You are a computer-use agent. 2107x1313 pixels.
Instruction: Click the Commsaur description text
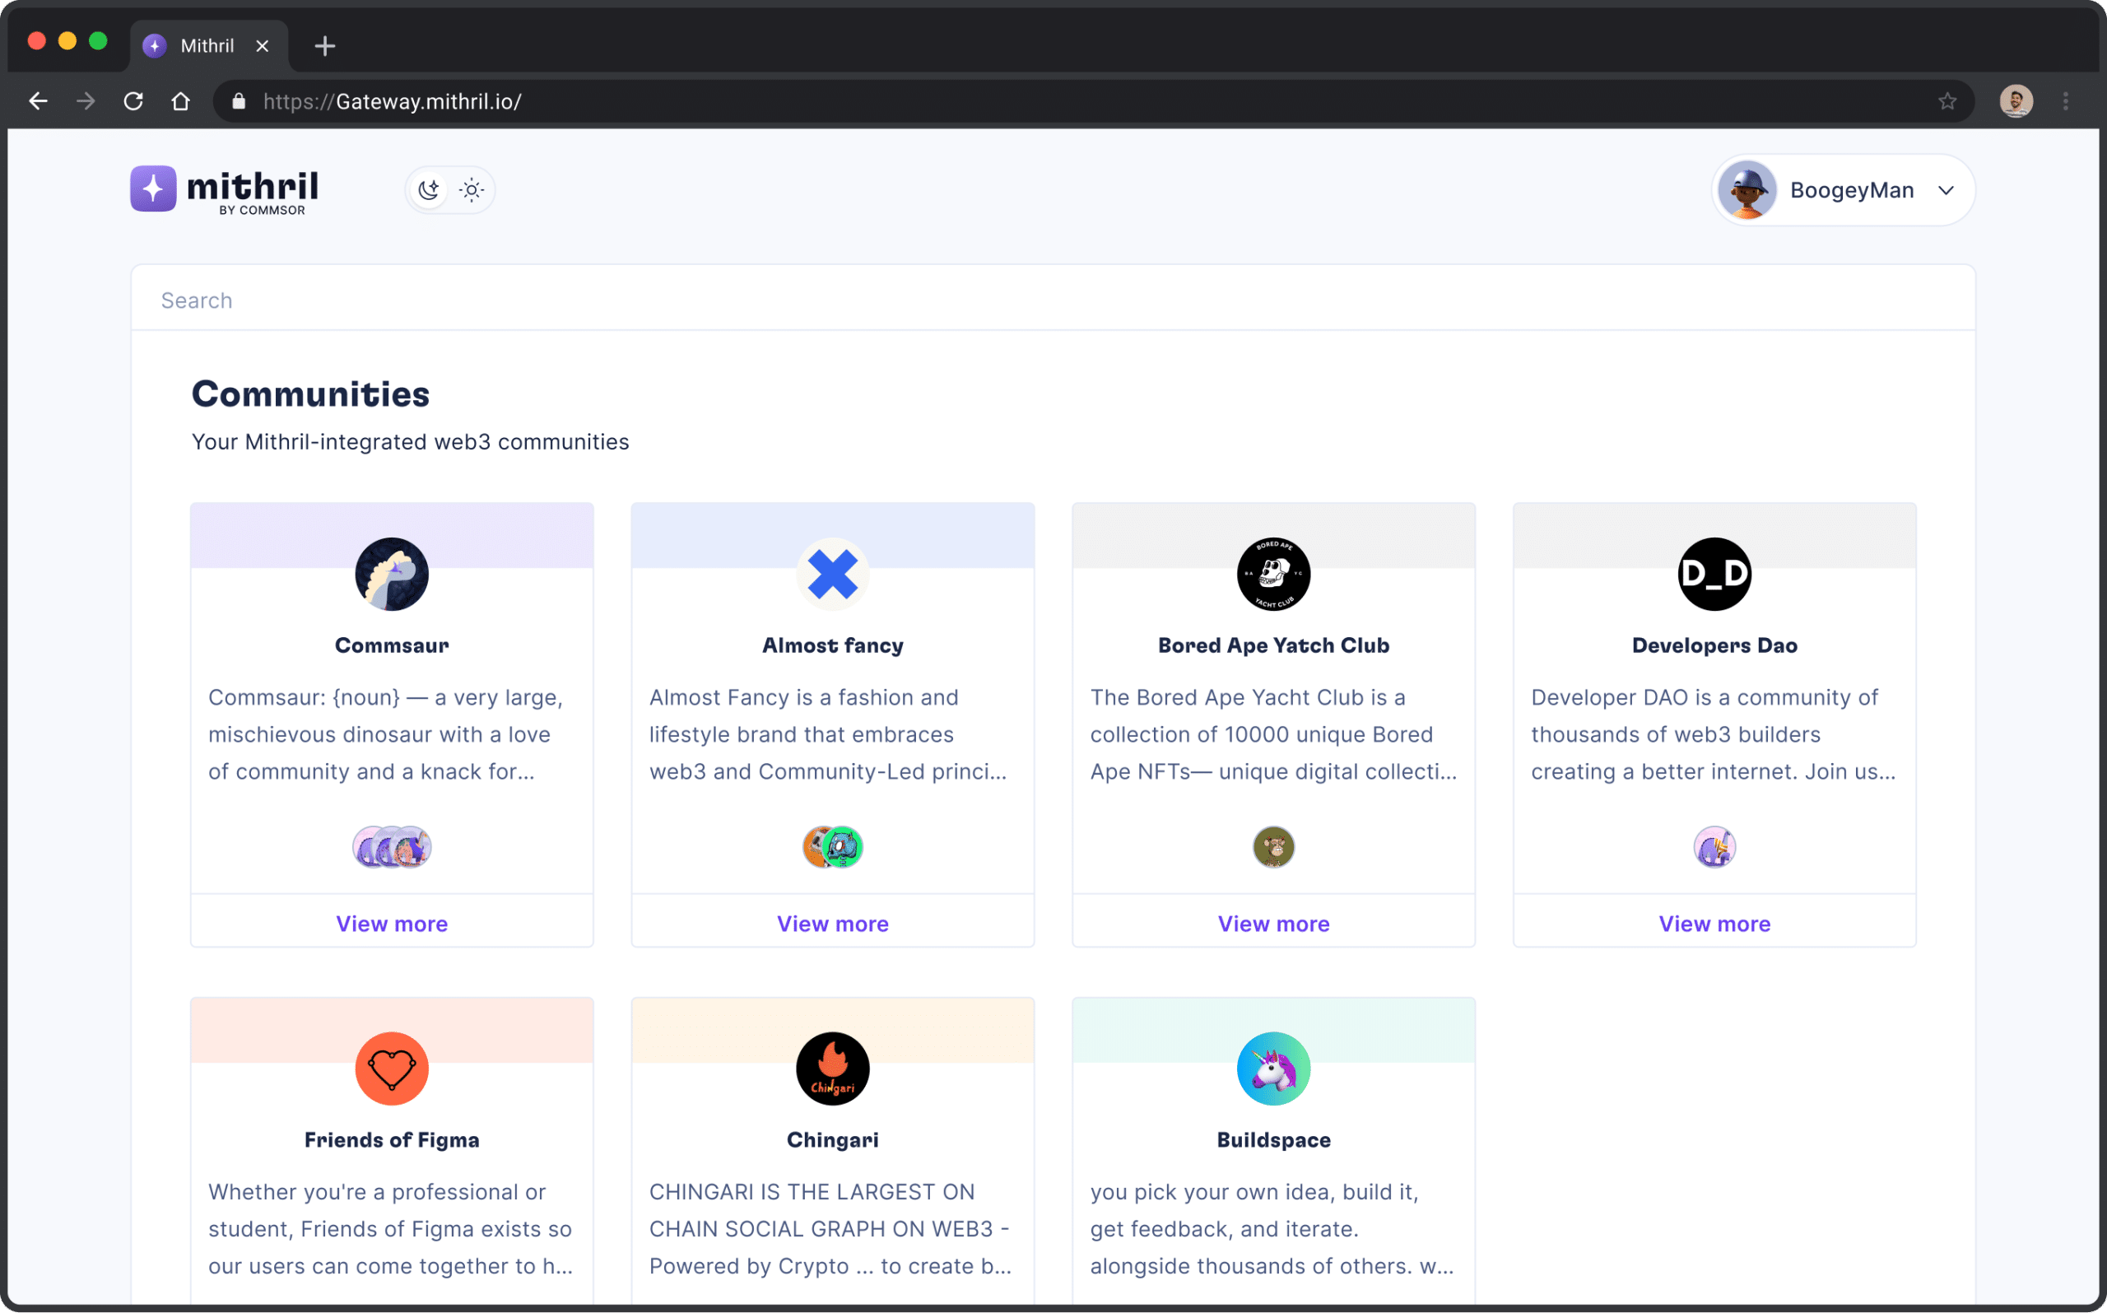point(385,733)
